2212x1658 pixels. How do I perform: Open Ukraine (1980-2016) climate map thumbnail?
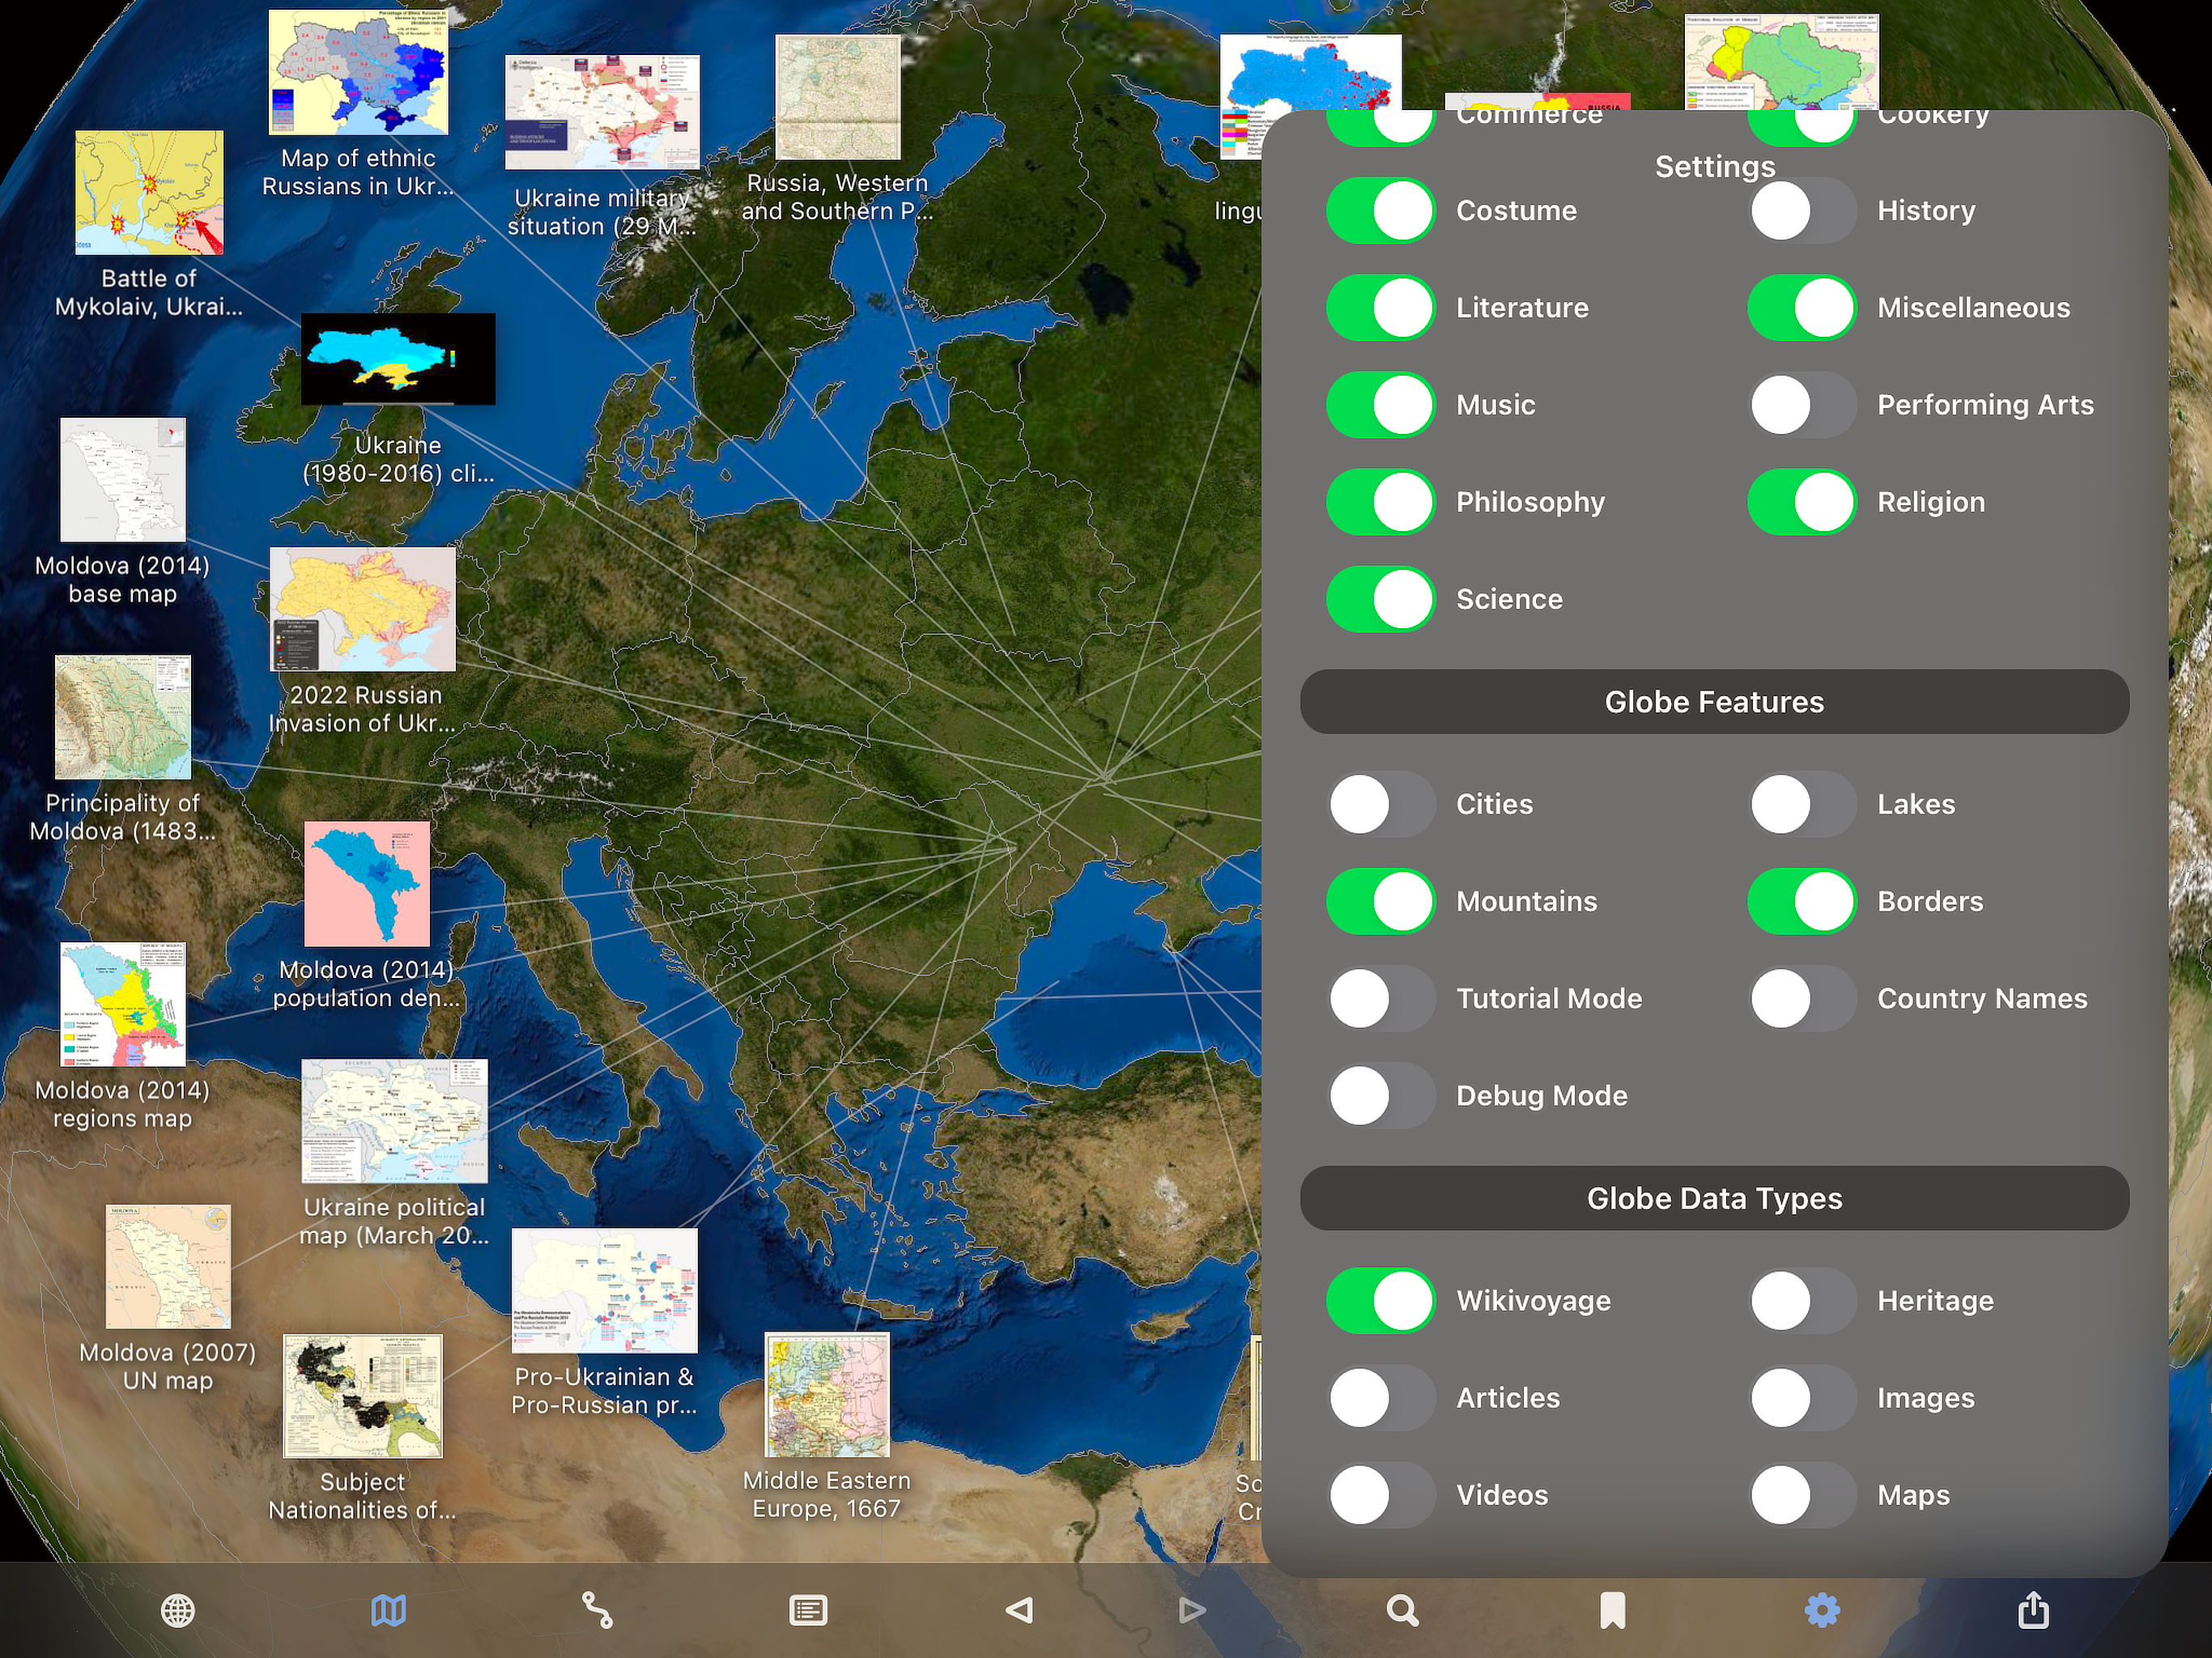tap(398, 359)
